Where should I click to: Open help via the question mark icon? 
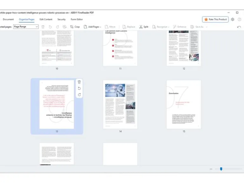pos(239,19)
